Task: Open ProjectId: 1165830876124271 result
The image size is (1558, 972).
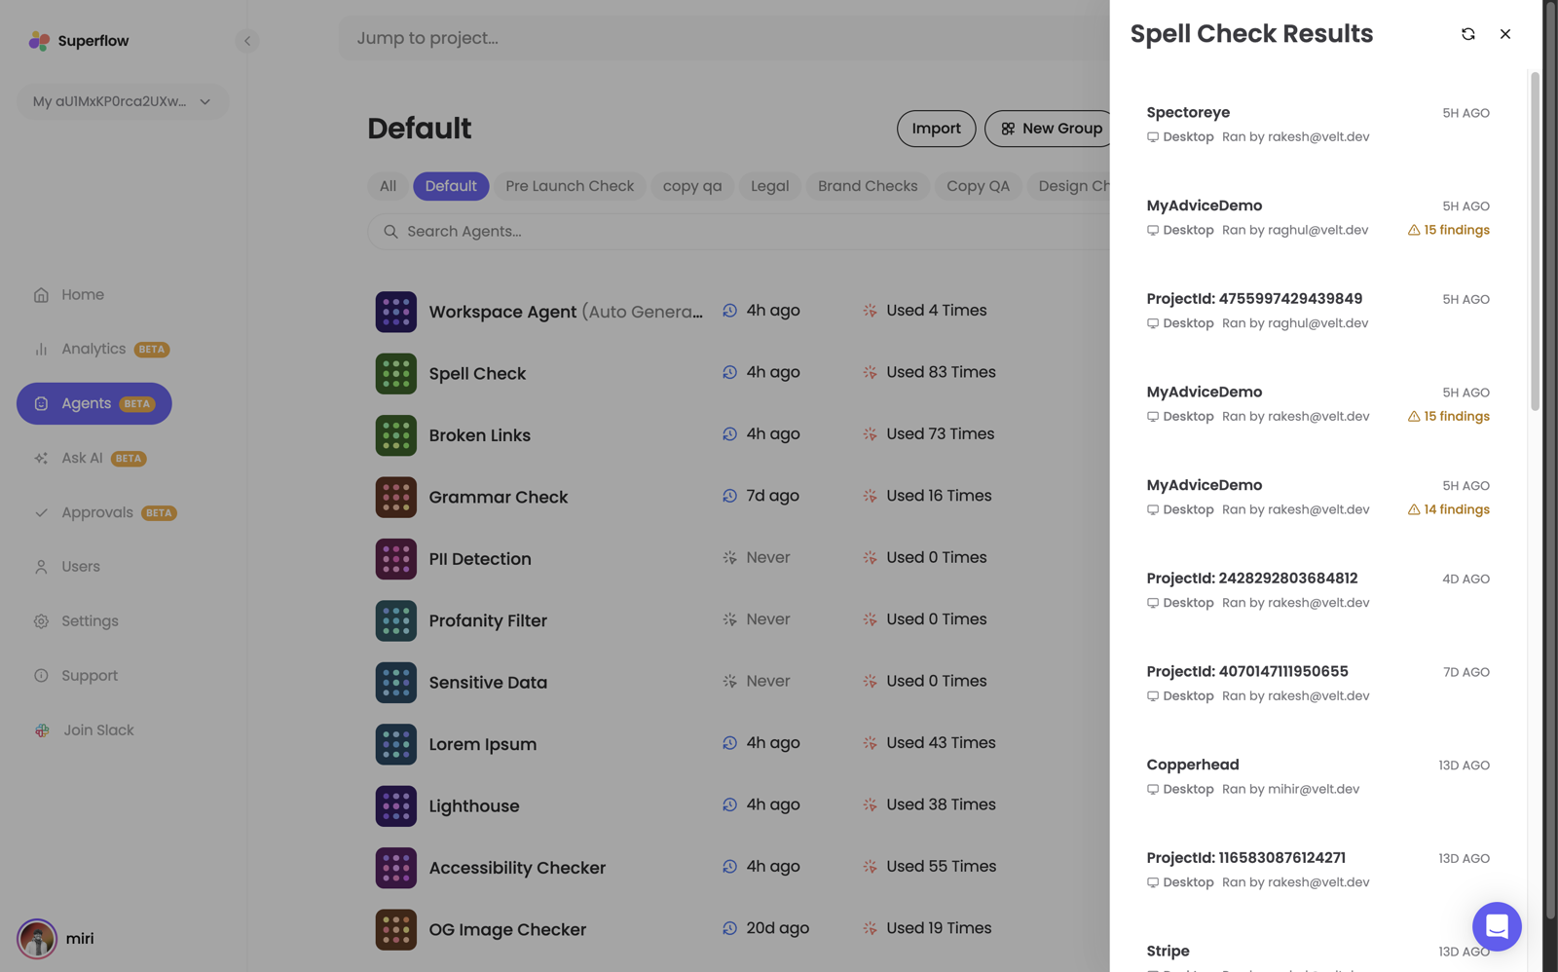Action: (1318, 870)
